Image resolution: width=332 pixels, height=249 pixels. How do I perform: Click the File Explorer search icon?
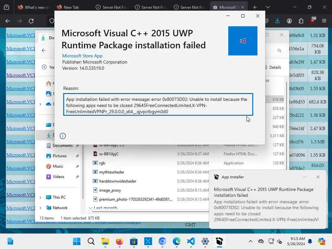tap(279, 51)
